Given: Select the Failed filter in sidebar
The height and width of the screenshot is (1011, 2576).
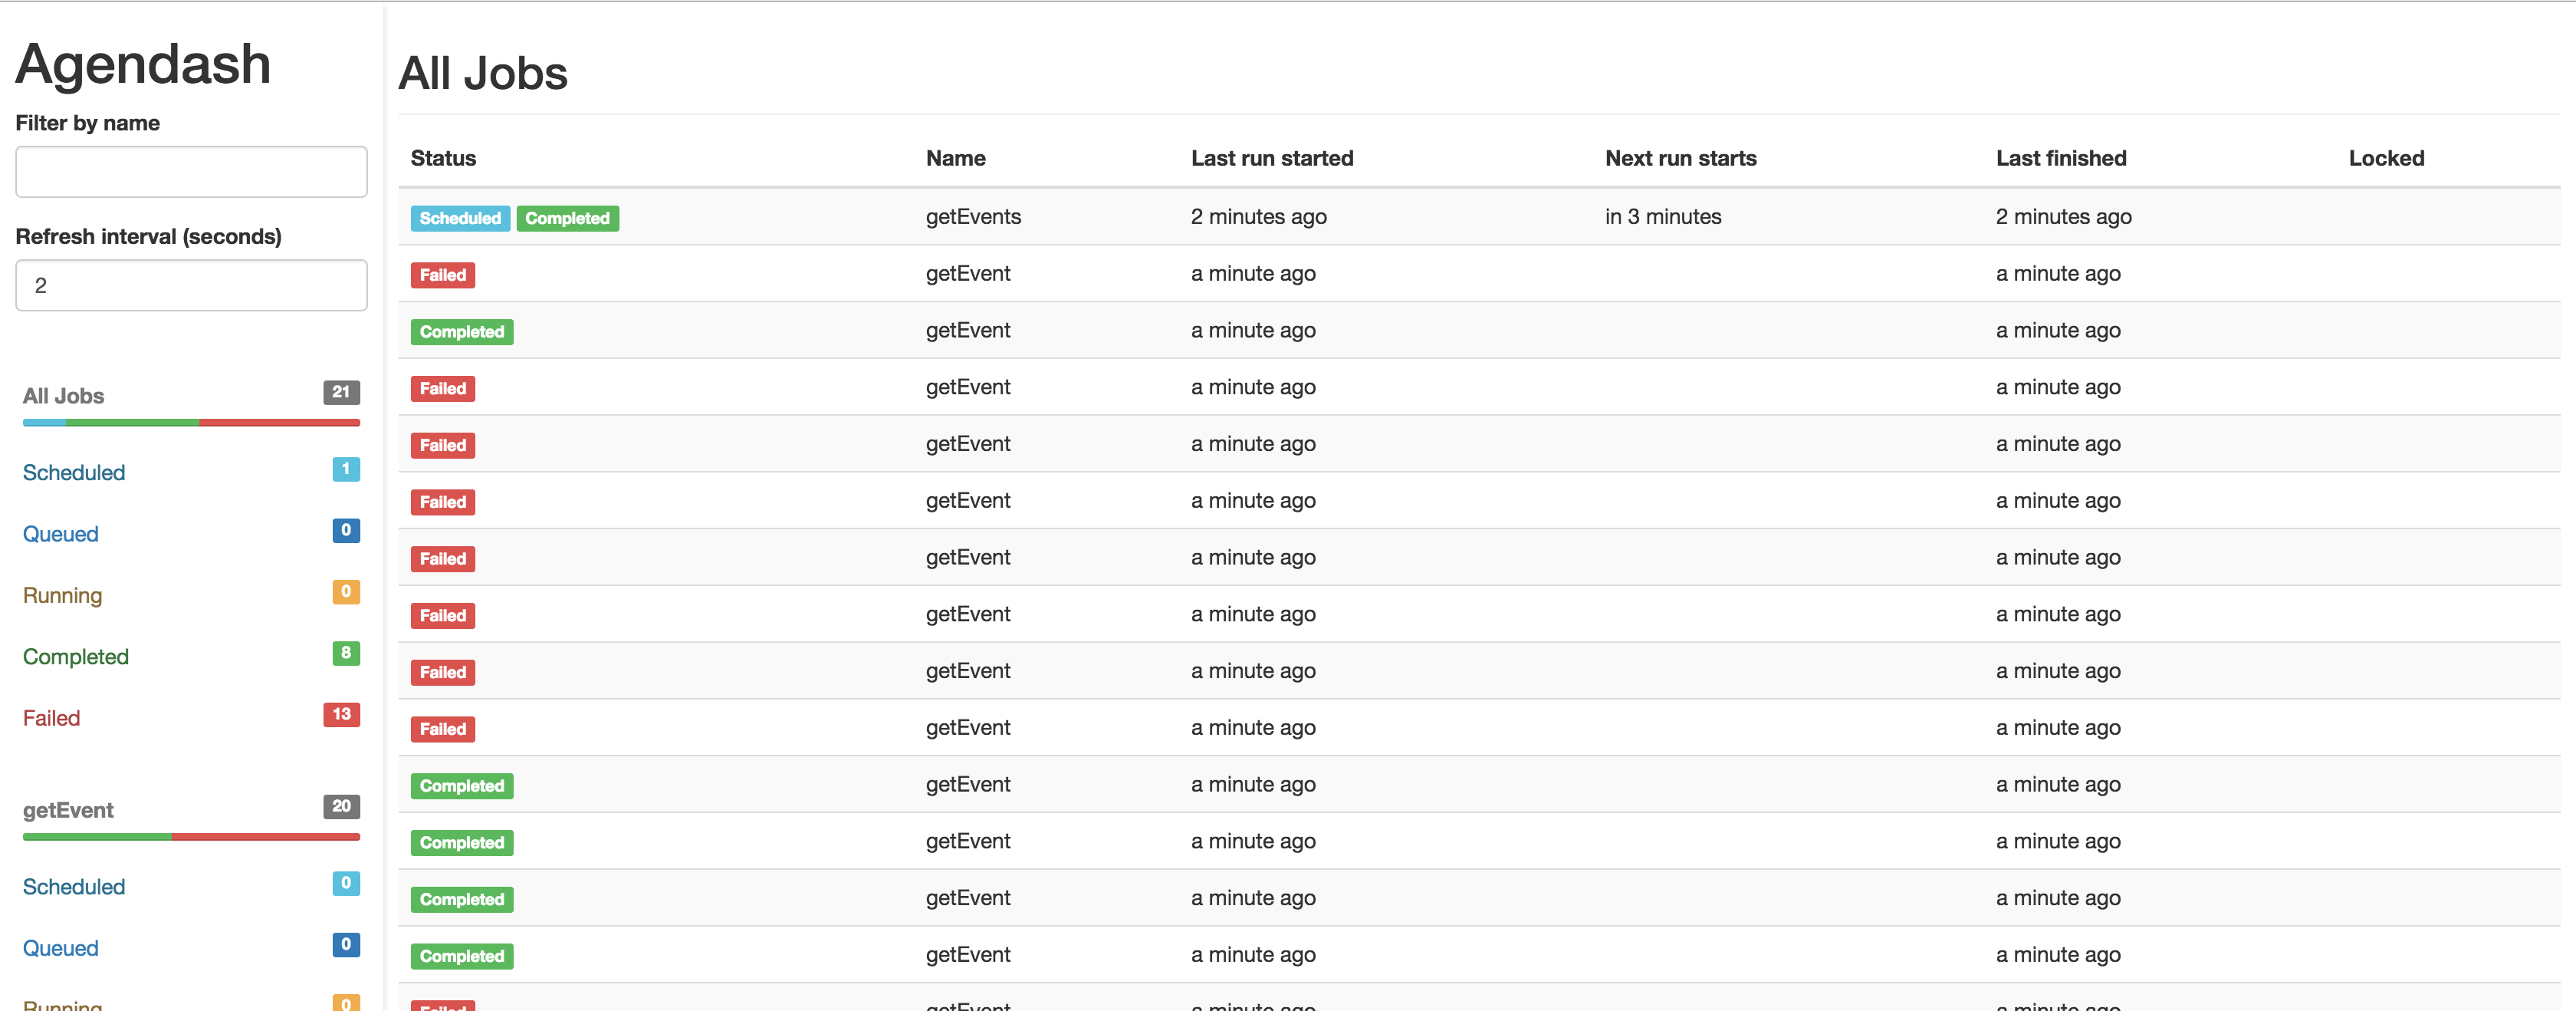Looking at the screenshot, I should click(49, 716).
